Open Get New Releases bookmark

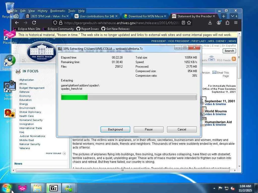115,29
